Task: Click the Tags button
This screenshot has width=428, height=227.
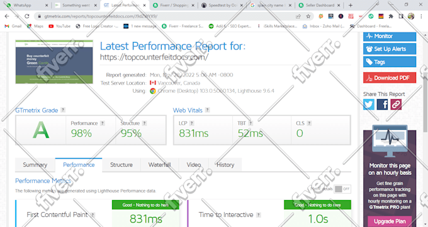Action: 390,61
